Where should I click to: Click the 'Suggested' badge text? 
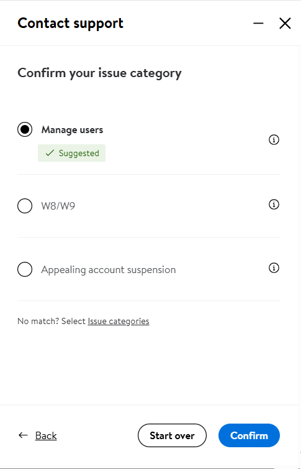point(79,153)
